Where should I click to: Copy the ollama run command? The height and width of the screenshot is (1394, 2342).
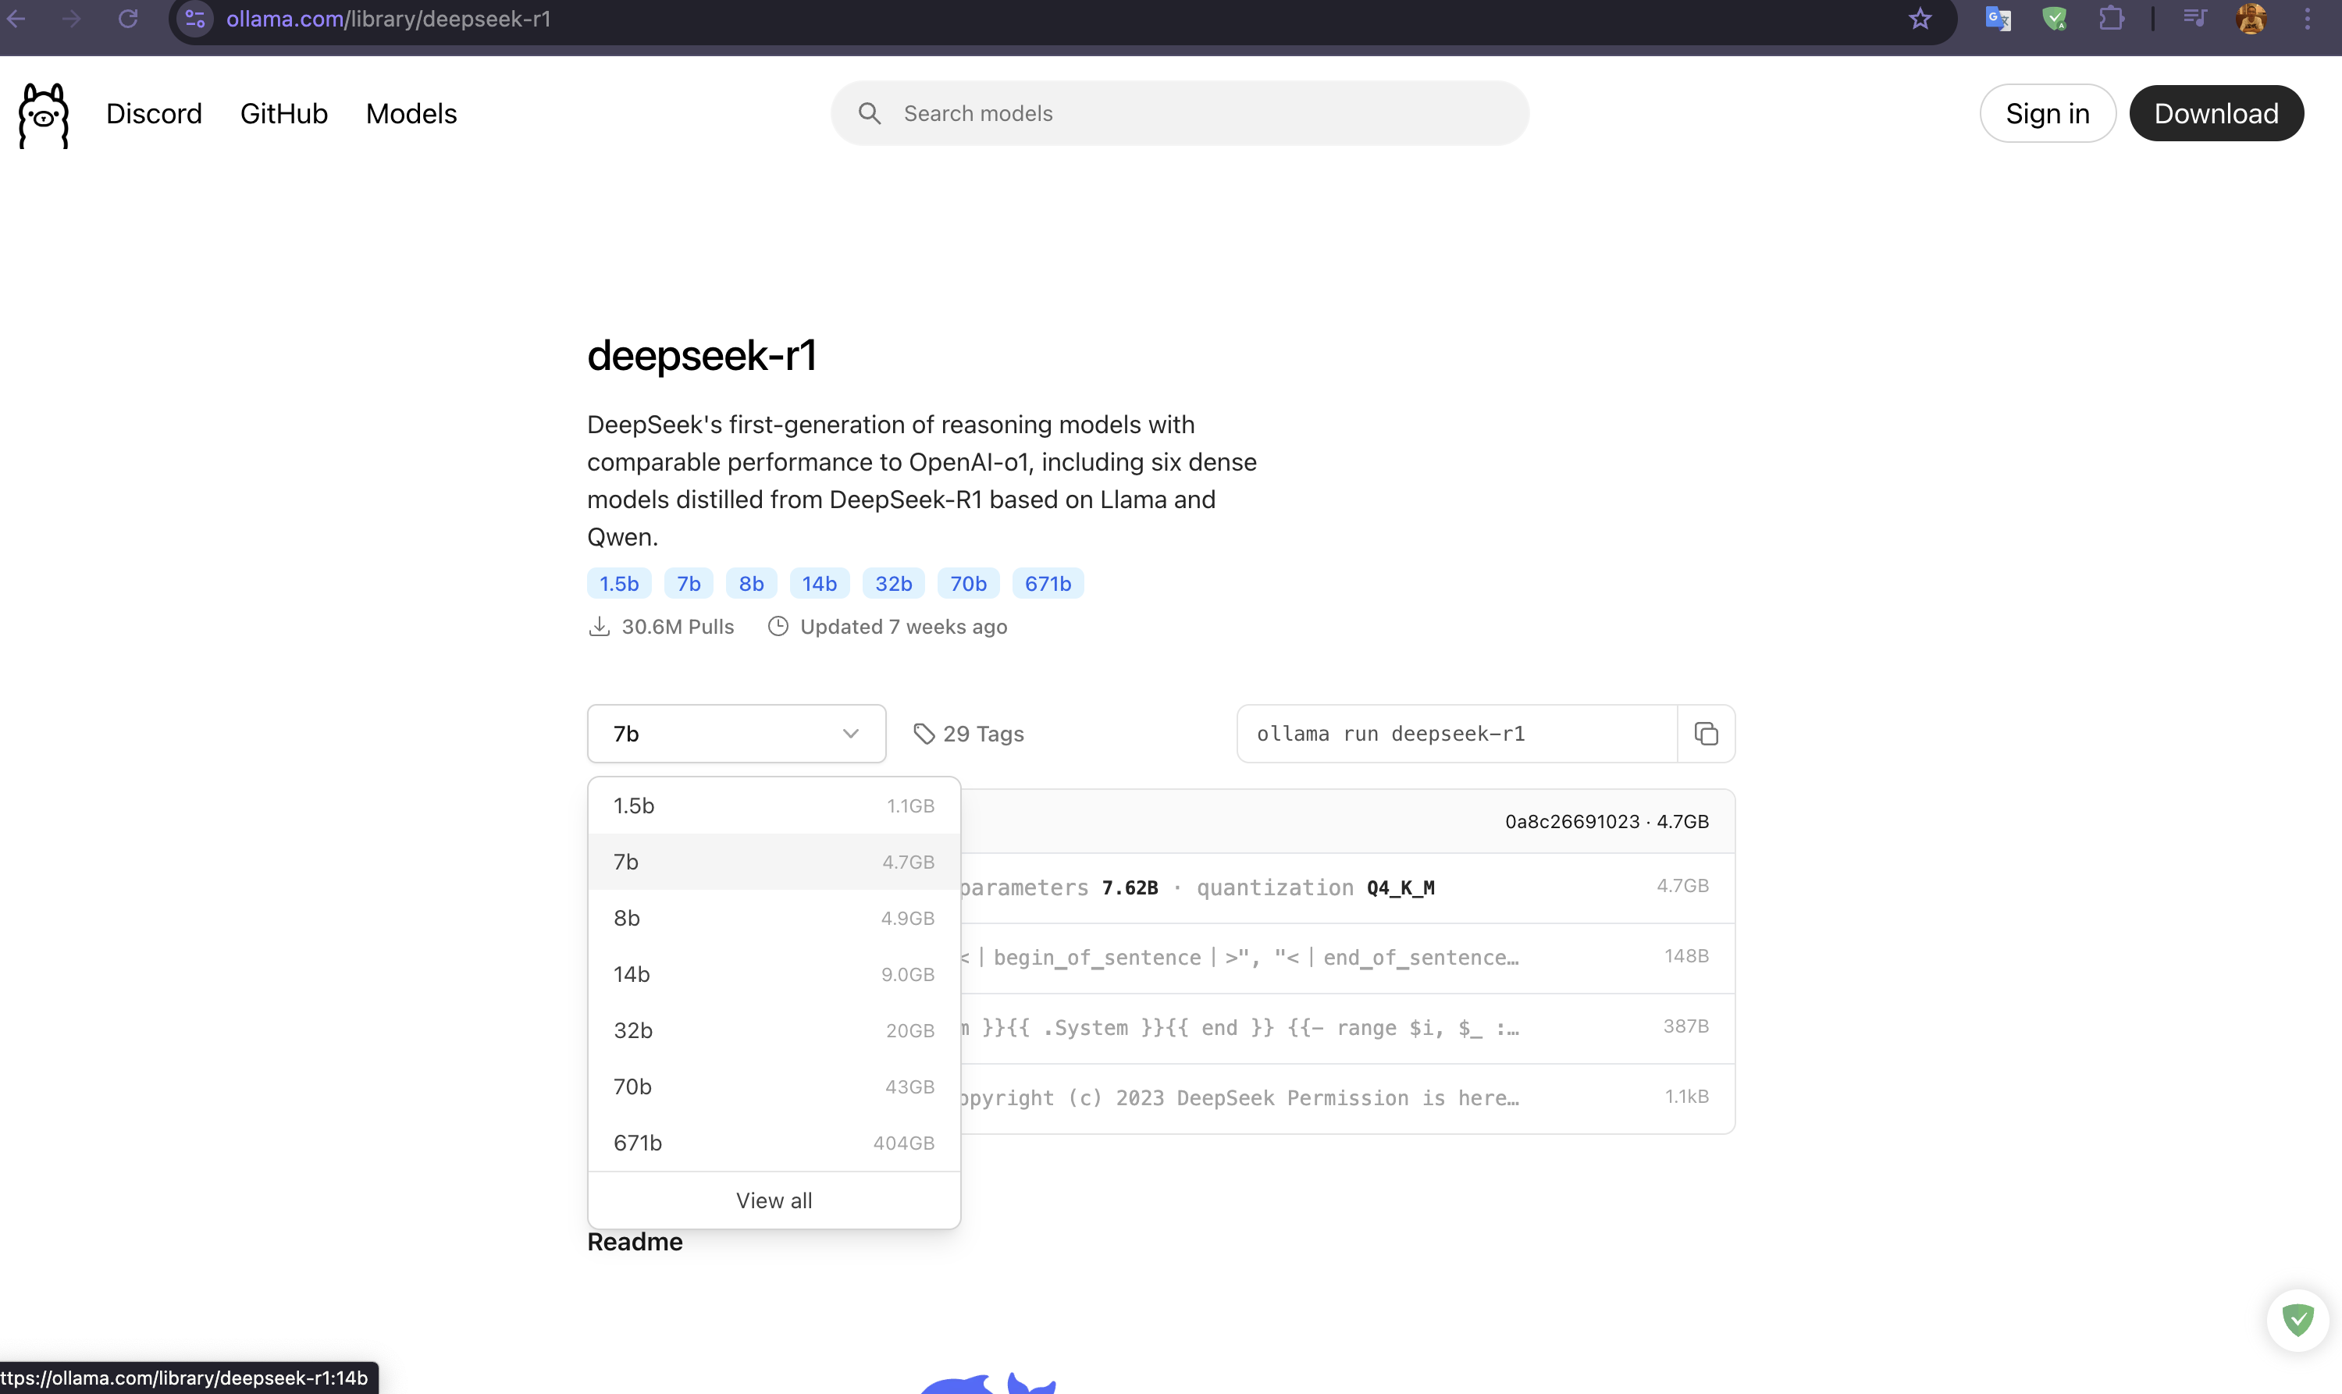1705,734
